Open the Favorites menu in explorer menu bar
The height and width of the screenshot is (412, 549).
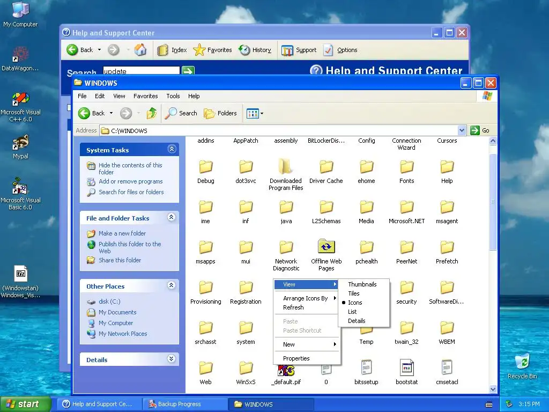coord(146,96)
